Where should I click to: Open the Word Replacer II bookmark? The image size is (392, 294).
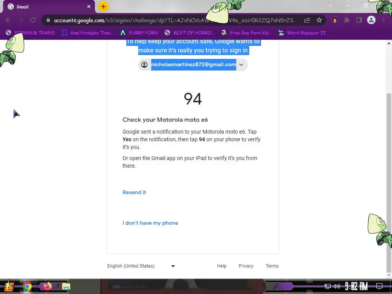coord(302,33)
